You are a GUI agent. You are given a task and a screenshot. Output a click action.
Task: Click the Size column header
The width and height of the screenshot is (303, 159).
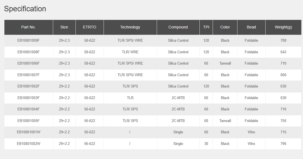[64, 27]
